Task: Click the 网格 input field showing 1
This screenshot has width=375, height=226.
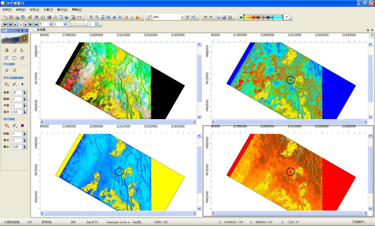Action: pyautogui.click(x=17, y=134)
